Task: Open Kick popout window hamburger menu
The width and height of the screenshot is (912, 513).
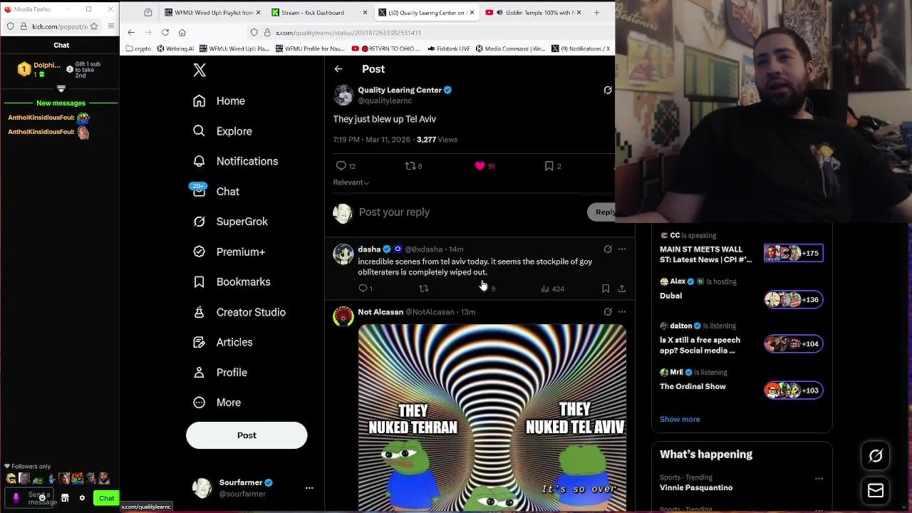Action: pyautogui.click(x=111, y=26)
